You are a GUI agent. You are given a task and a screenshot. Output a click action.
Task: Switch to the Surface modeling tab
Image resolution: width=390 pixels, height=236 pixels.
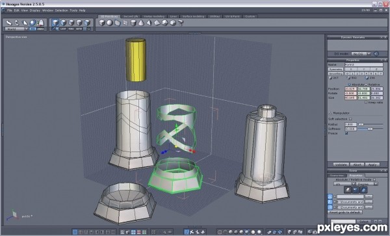pos(193,16)
